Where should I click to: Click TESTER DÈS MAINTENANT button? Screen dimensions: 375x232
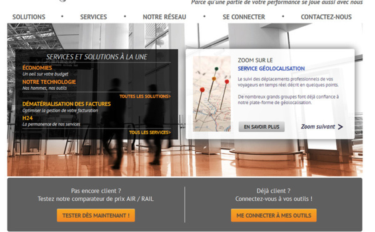pyautogui.click(x=96, y=215)
